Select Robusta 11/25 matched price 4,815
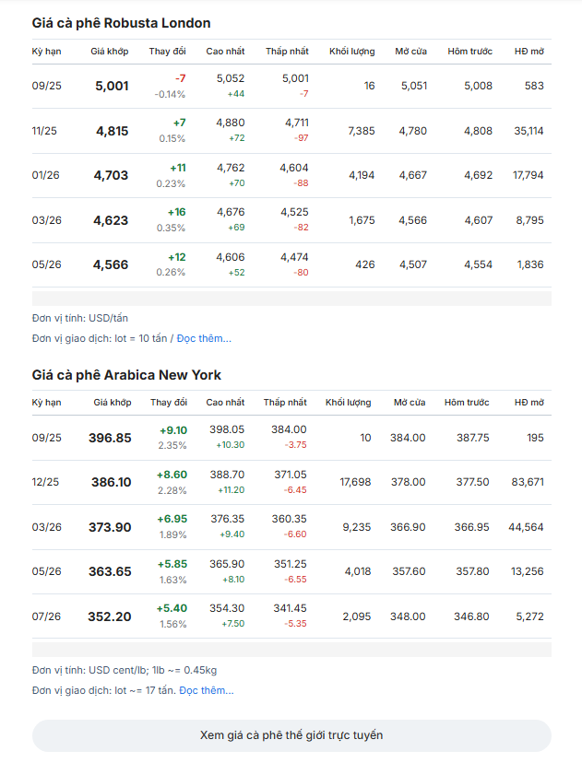Image resolution: width=582 pixels, height=763 pixels. (113, 131)
